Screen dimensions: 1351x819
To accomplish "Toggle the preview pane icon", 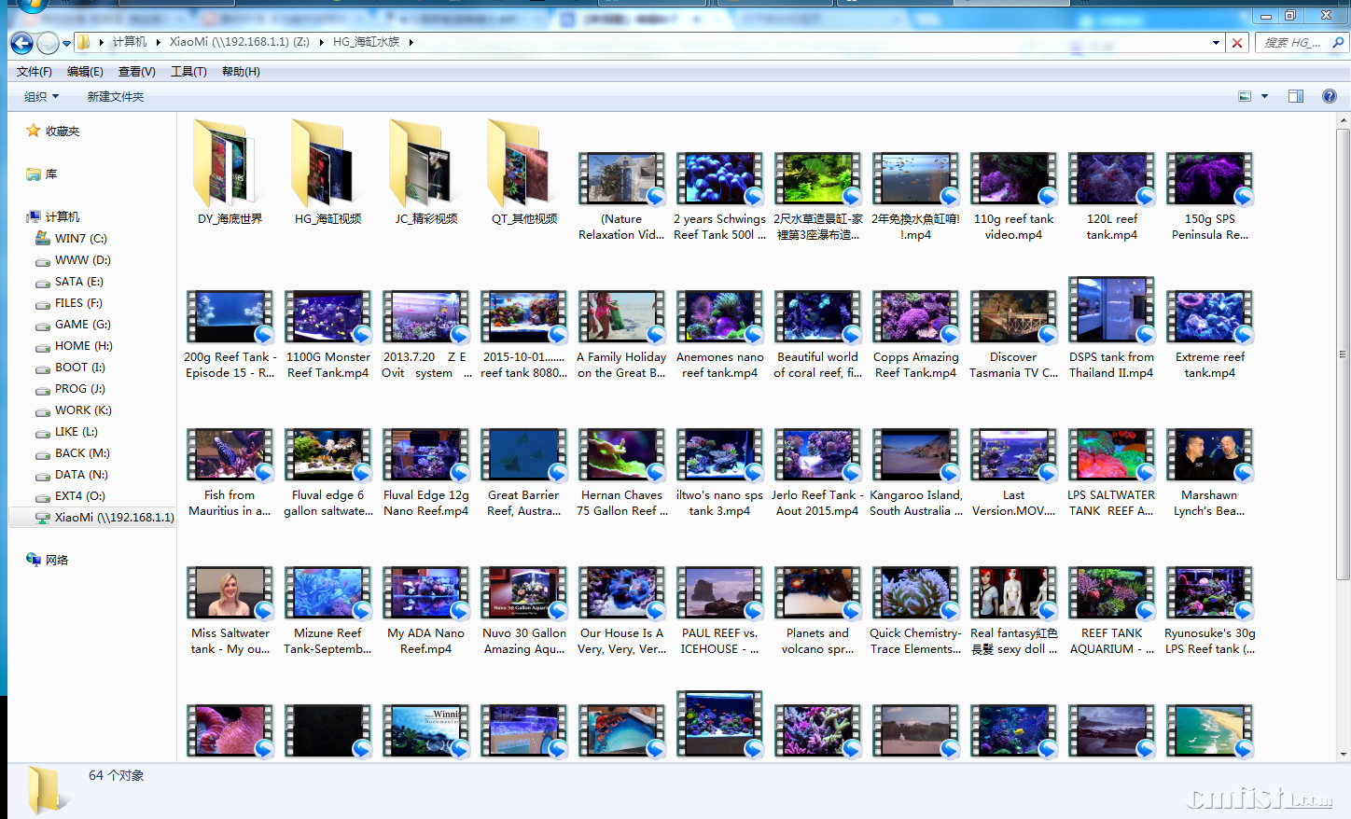I will 1296,96.
